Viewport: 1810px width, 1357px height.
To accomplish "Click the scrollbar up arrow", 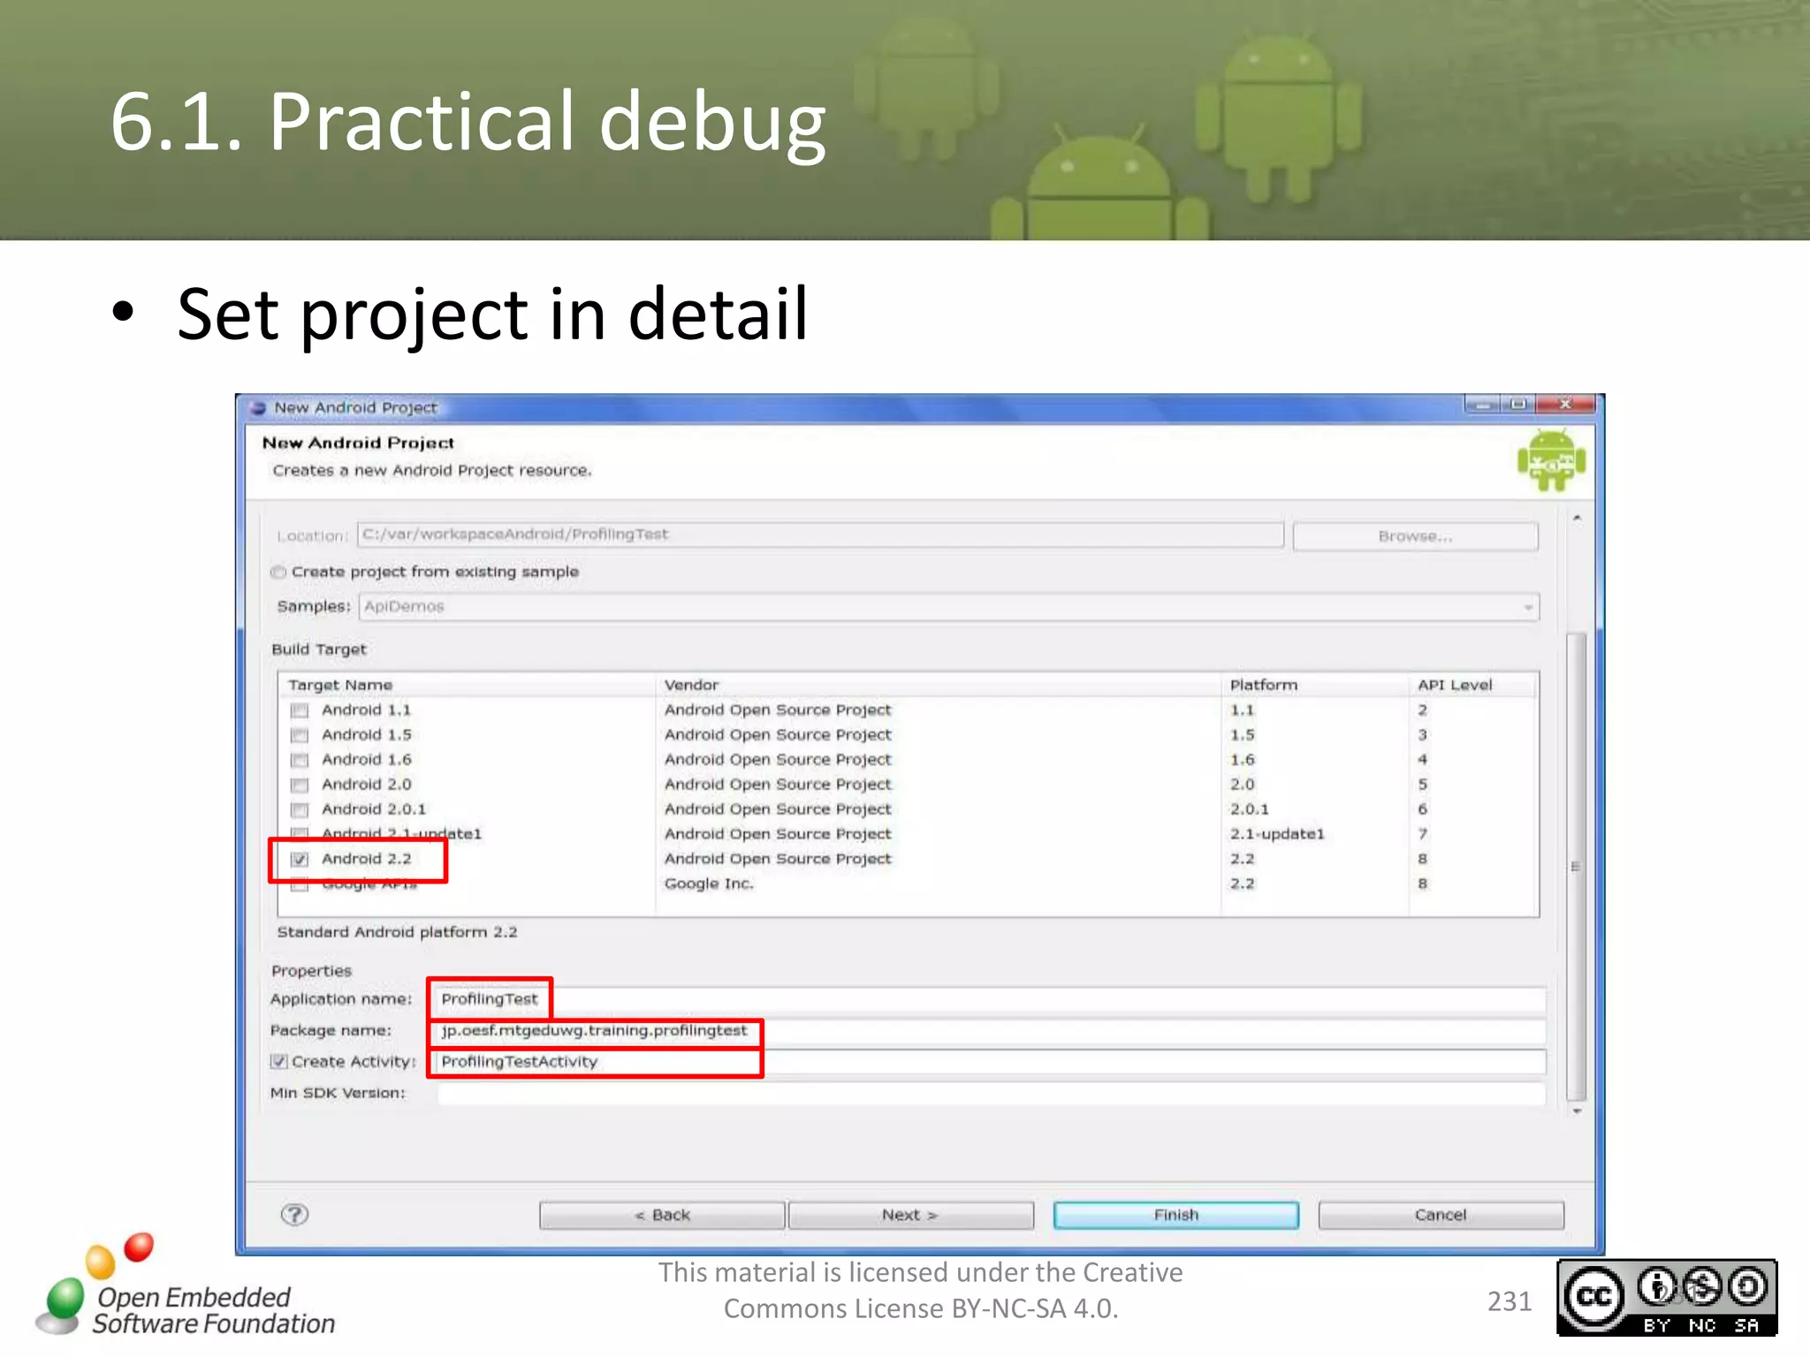I will 1577,518.
